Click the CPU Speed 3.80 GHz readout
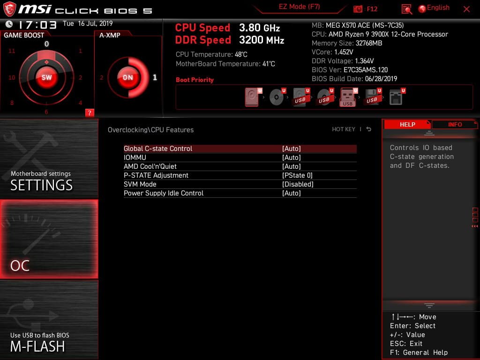The width and height of the screenshot is (480, 360). click(x=227, y=28)
